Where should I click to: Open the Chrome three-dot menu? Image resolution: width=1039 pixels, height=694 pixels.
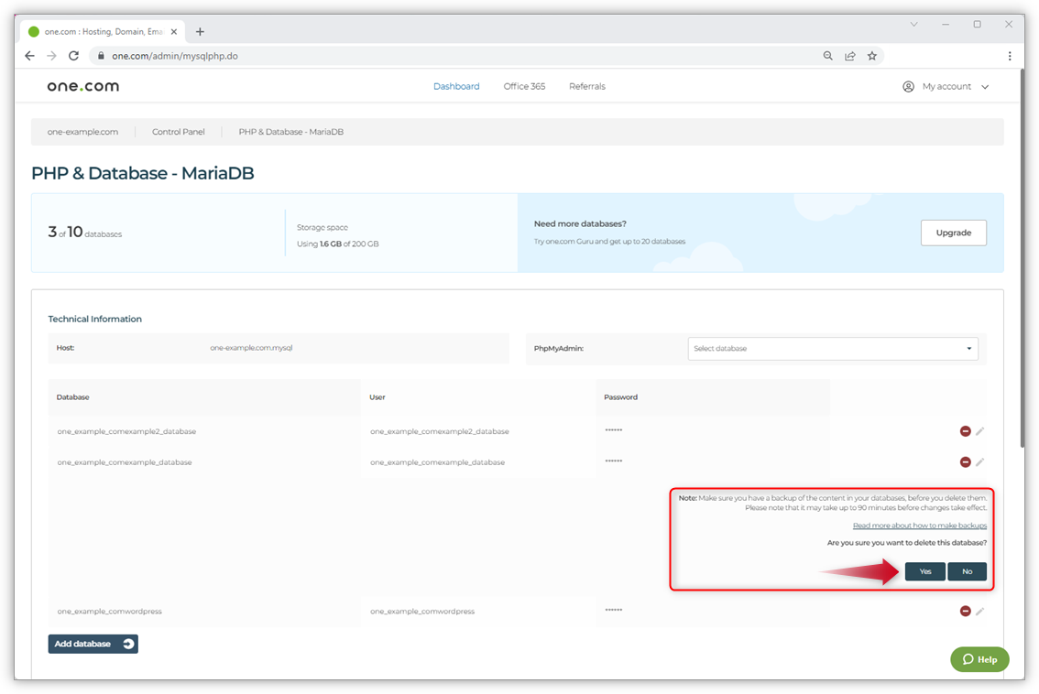click(1010, 56)
